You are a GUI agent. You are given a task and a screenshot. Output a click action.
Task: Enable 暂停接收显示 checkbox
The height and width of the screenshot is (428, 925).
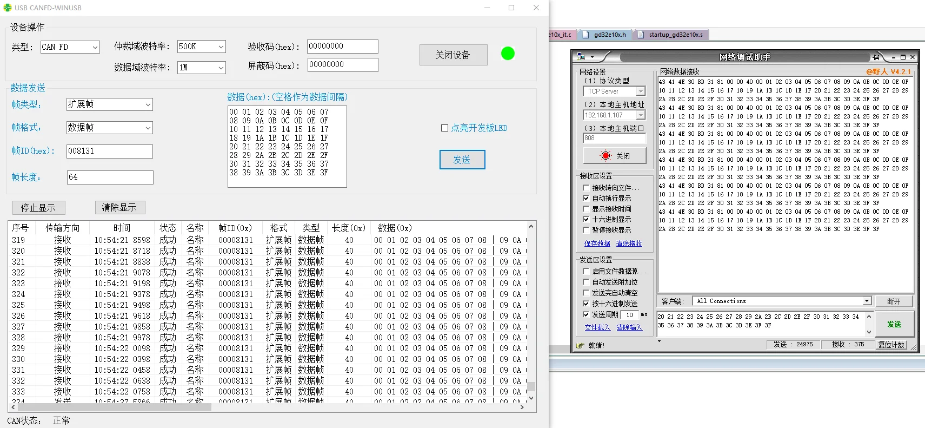[586, 230]
